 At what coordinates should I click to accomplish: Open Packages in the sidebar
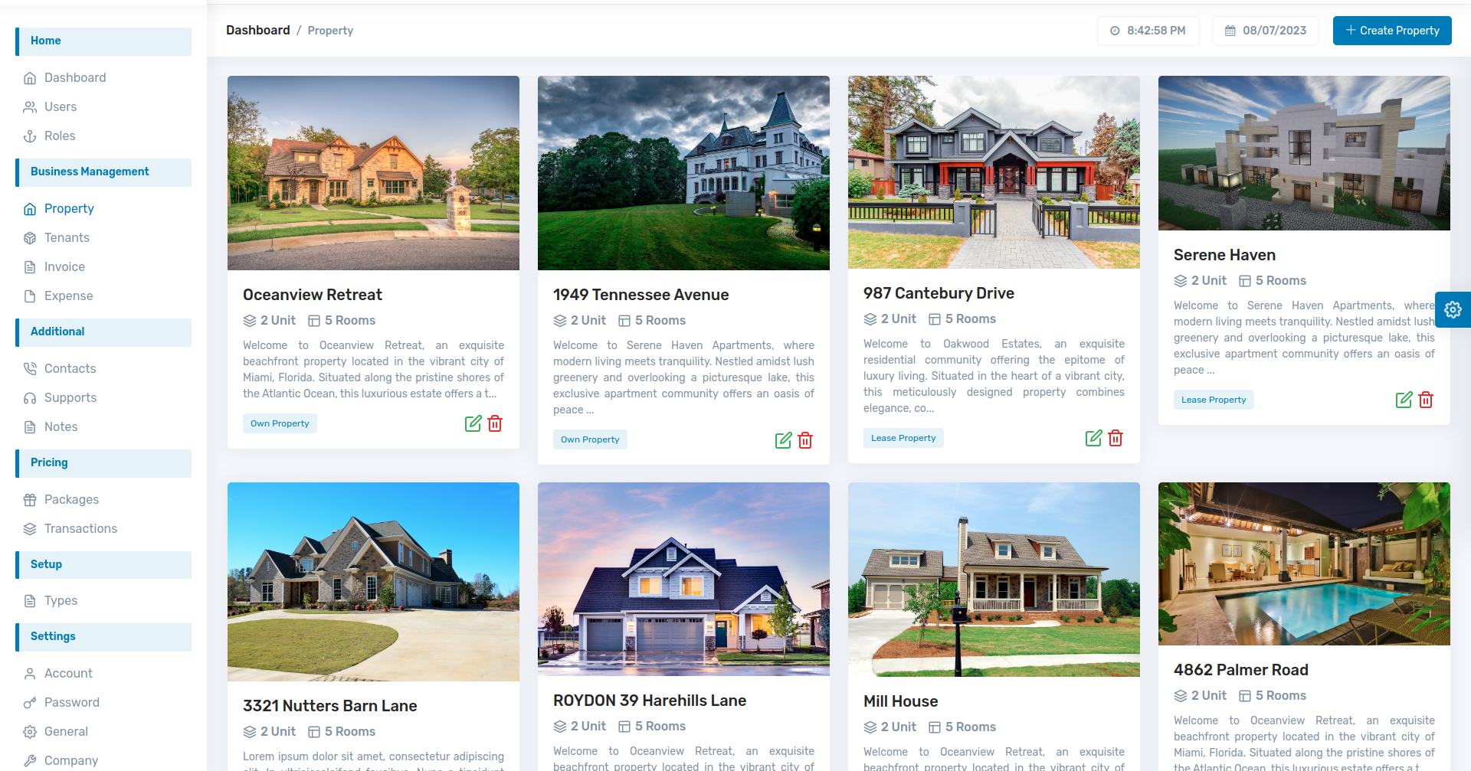(71, 500)
